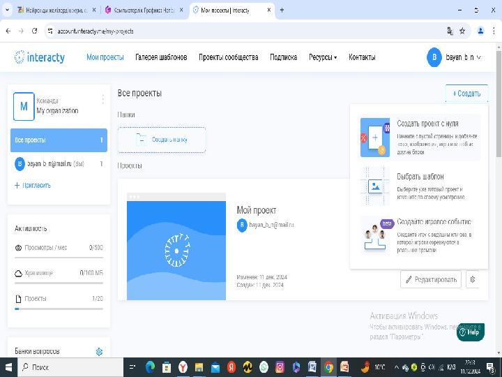Choose Создать проект с нуля option
This screenshot has height=377, width=502.
pyautogui.click(x=420, y=138)
